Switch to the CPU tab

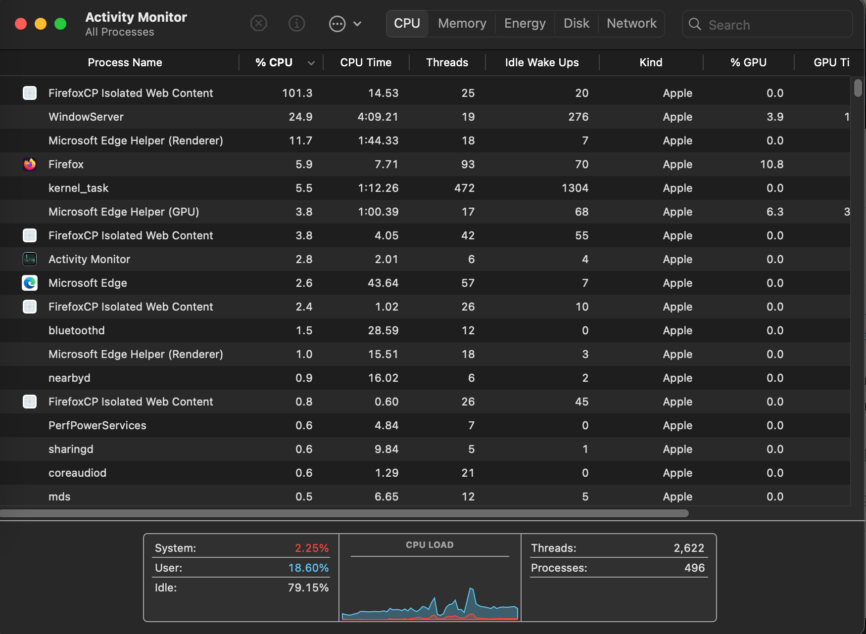407,24
